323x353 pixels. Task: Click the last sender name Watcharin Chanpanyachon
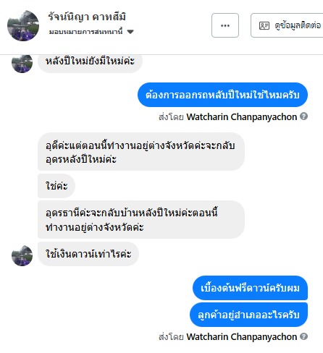tap(242, 336)
